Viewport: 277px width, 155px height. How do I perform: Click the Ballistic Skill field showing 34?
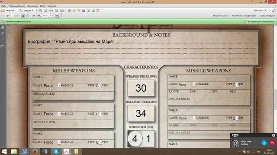[x=141, y=113]
